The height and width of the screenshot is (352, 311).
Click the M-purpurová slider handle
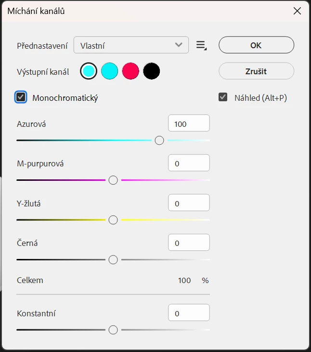point(113,180)
